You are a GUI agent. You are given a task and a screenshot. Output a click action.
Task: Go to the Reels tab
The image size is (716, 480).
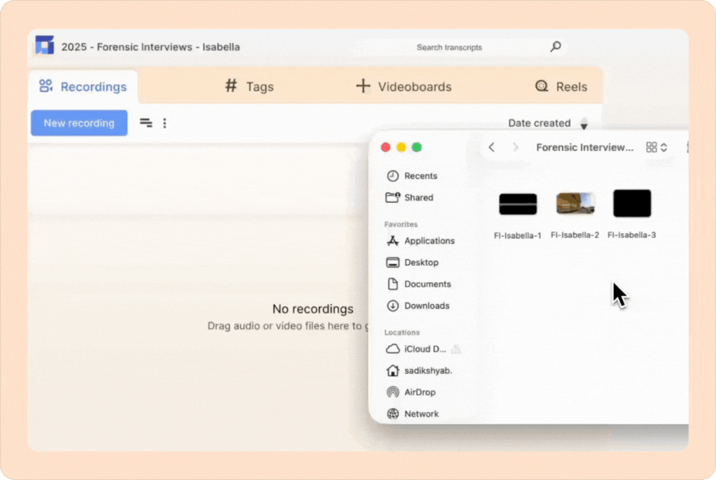point(561,87)
